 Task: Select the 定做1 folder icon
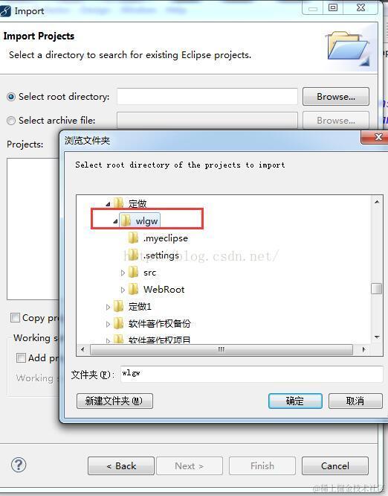click(118, 306)
